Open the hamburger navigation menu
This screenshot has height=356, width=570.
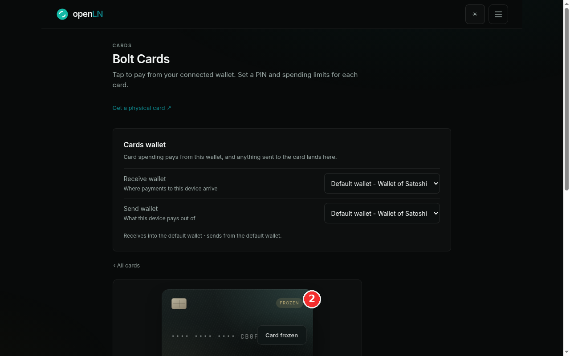[498, 14]
